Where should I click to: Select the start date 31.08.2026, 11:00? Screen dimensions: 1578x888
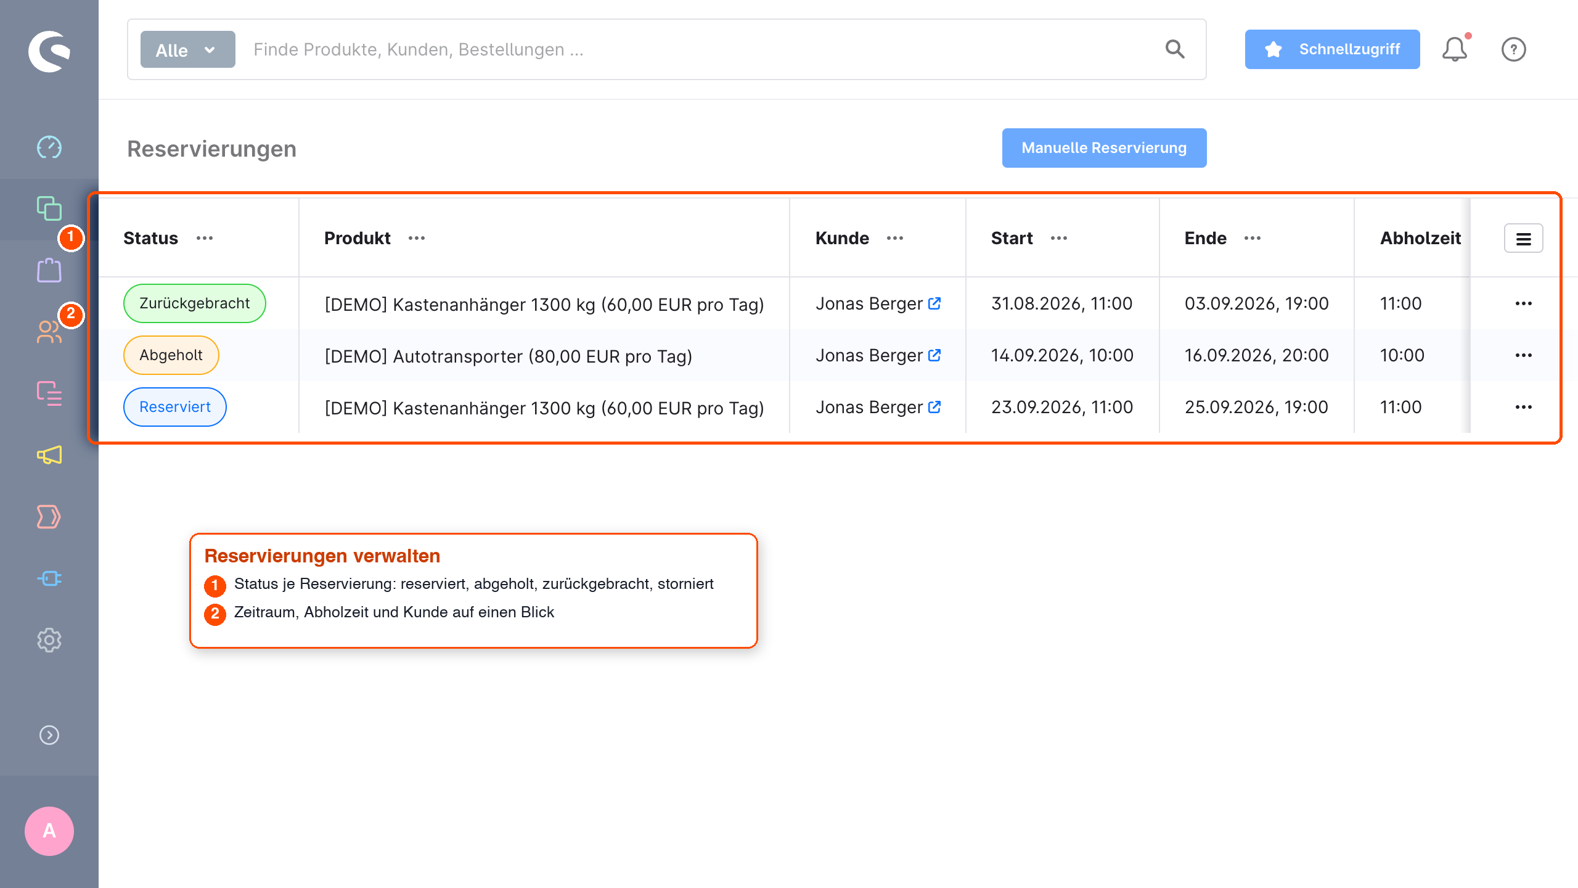(x=1061, y=303)
